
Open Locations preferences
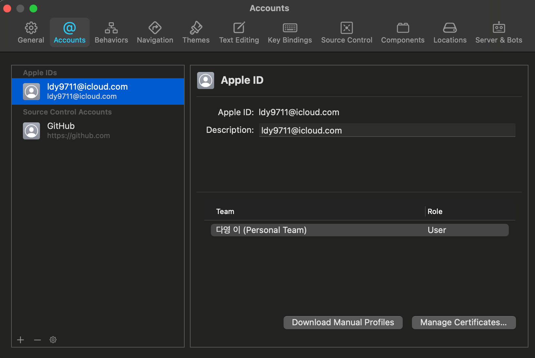450,32
